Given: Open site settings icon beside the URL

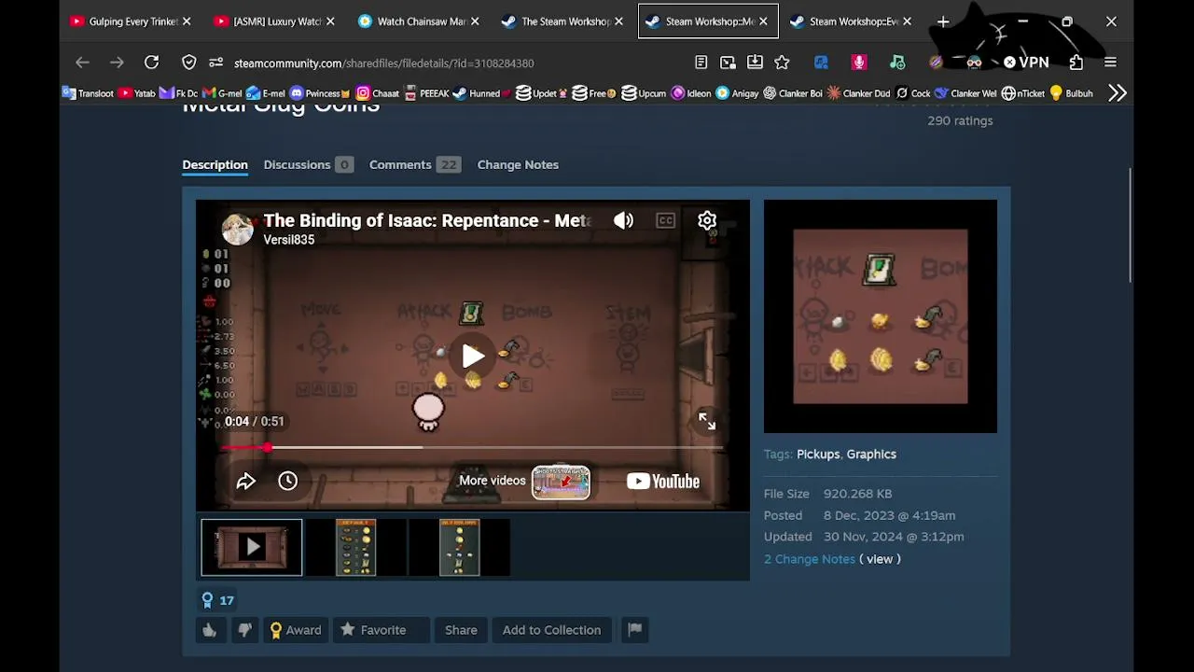Looking at the screenshot, I should tap(216, 63).
